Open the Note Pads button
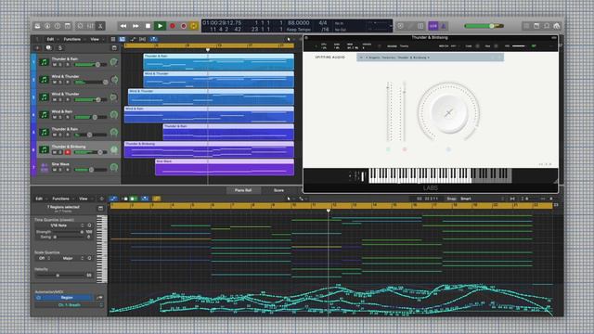 pos(536,26)
